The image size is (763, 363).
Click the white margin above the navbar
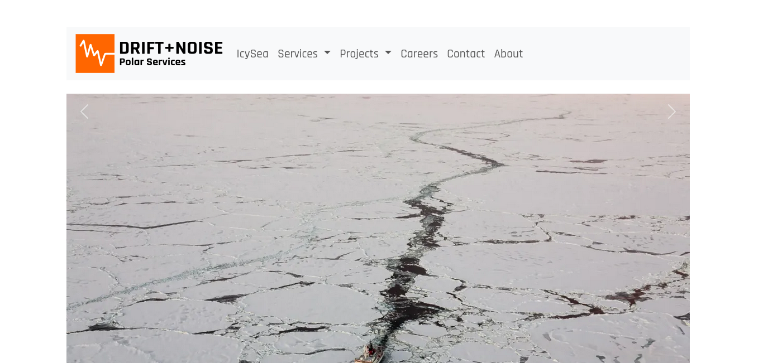[378, 13]
